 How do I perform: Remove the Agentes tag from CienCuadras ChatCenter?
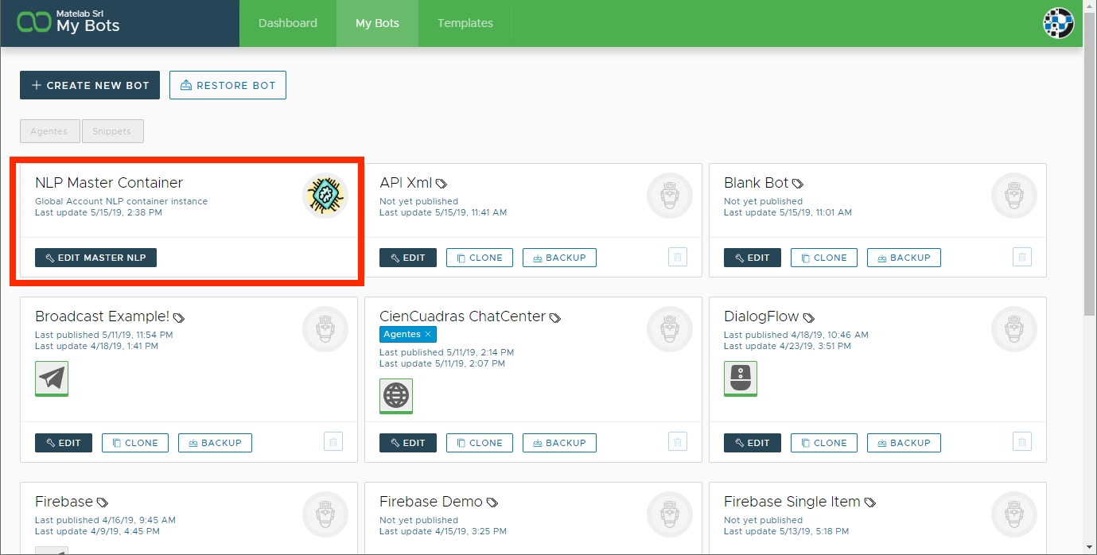[x=428, y=335]
